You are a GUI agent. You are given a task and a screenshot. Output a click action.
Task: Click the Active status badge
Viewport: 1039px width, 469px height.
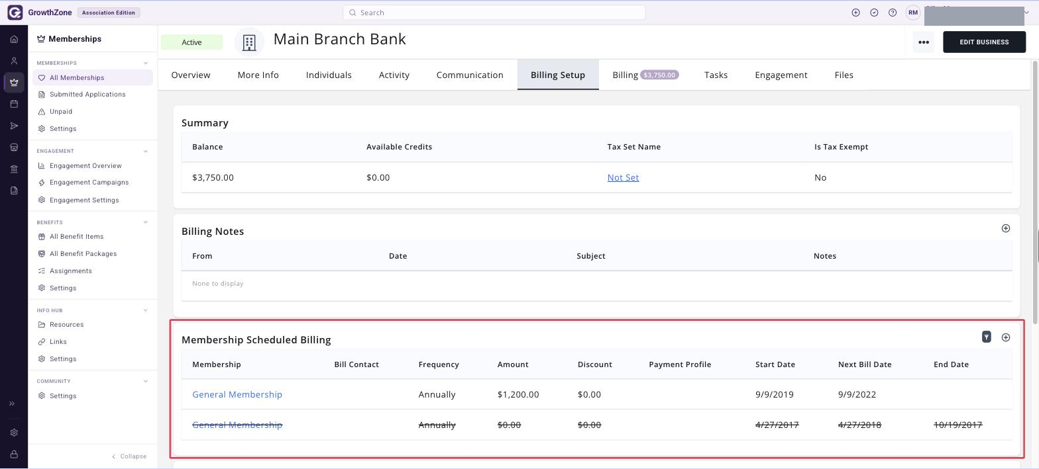pos(191,42)
